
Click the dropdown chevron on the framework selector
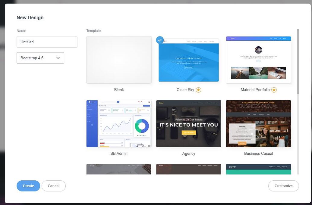pos(59,58)
